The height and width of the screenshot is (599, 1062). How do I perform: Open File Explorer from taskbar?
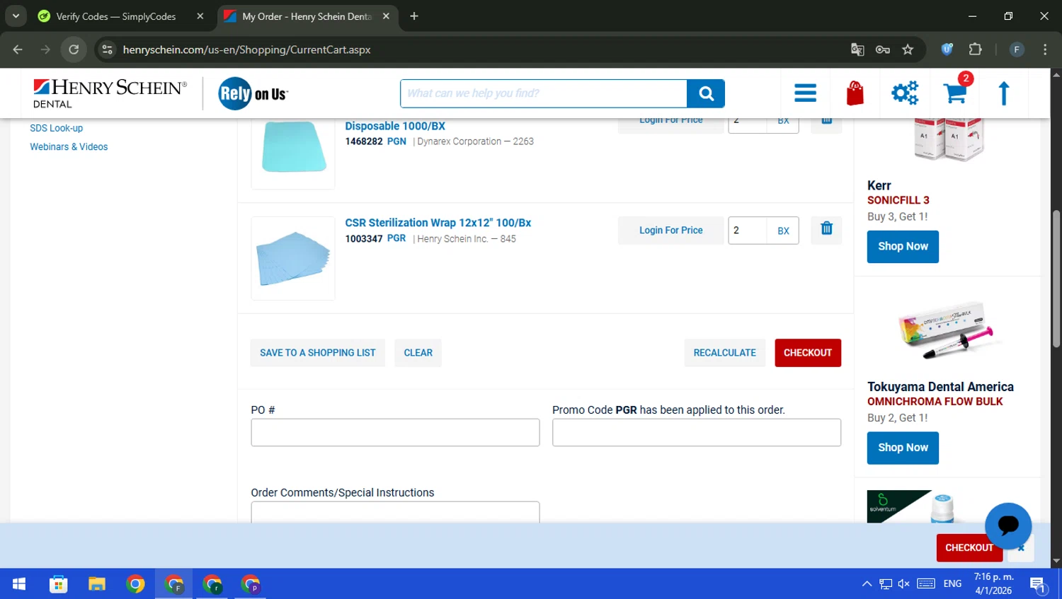click(x=97, y=583)
